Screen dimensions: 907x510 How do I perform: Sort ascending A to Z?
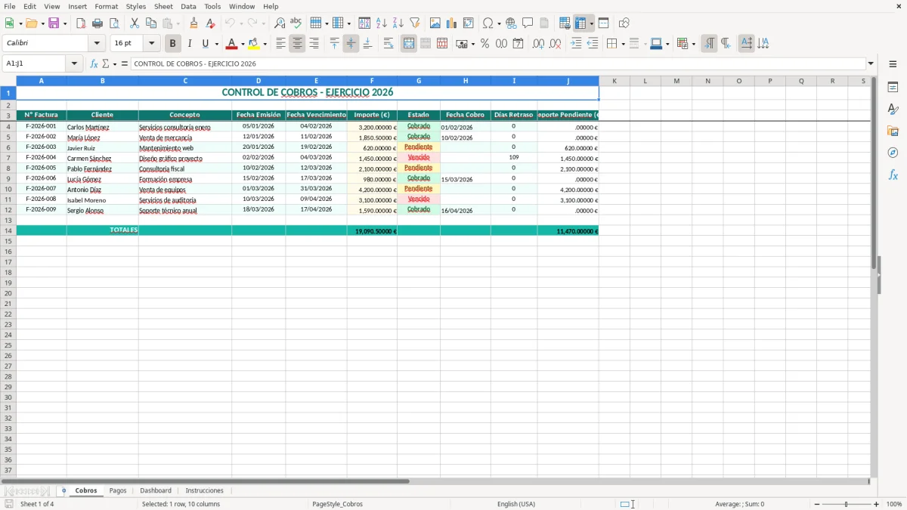(x=381, y=23)
